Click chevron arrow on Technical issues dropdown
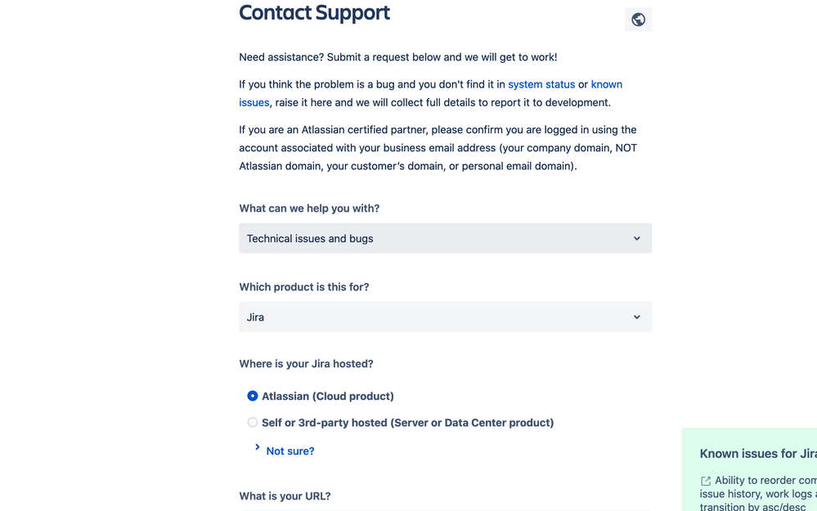Screen dimensions: 817x511 tap(637, 238)
